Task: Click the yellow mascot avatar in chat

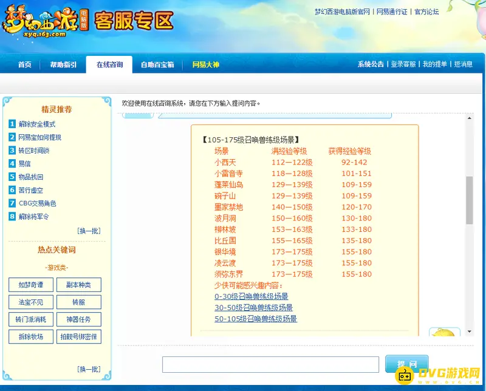Action: click(445, 332)
